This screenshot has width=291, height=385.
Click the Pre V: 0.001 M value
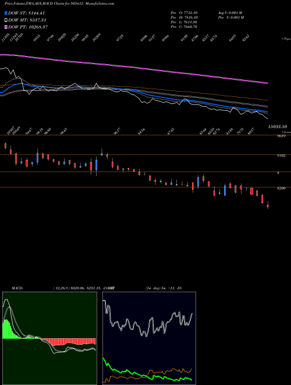coord(230,17)
